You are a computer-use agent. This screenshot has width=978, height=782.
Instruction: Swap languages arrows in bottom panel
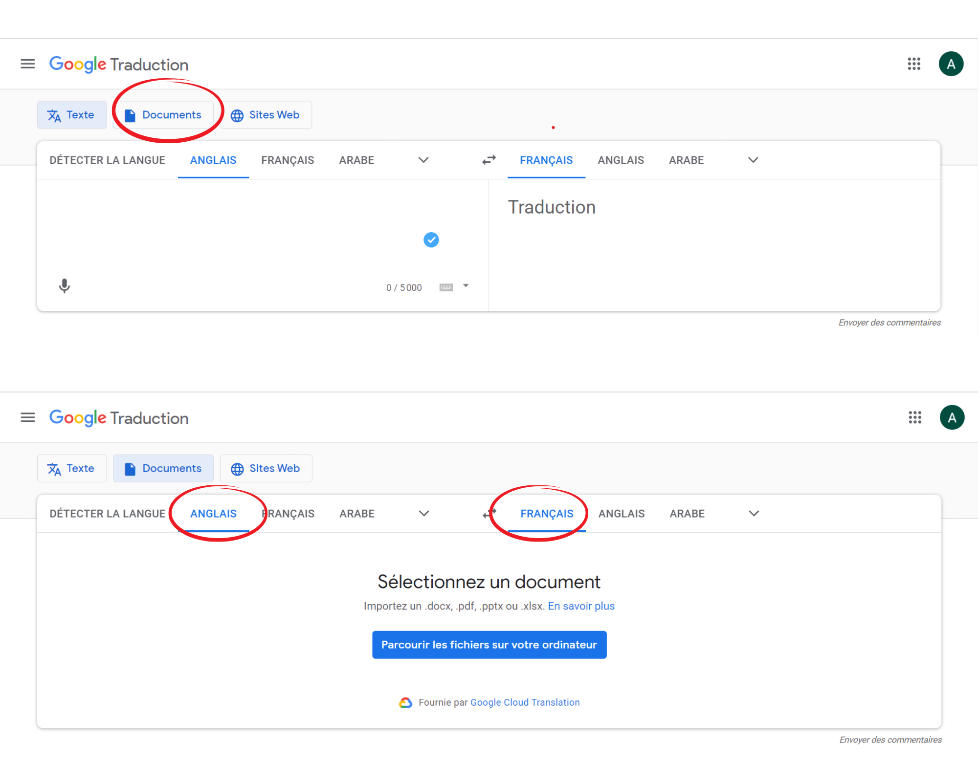click(489, 513)
